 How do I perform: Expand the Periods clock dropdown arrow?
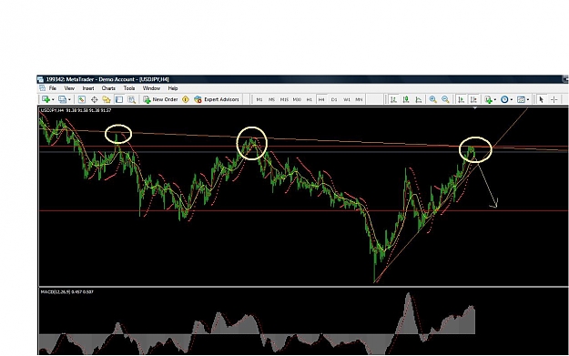pos(512,100)
